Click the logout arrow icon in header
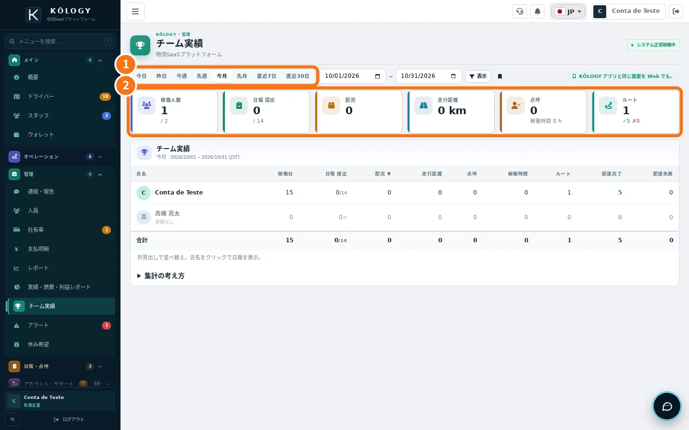 [676, 11]
